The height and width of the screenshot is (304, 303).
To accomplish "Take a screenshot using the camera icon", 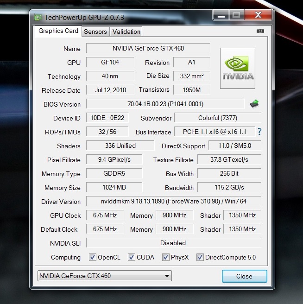I will [x=260, y=31].
